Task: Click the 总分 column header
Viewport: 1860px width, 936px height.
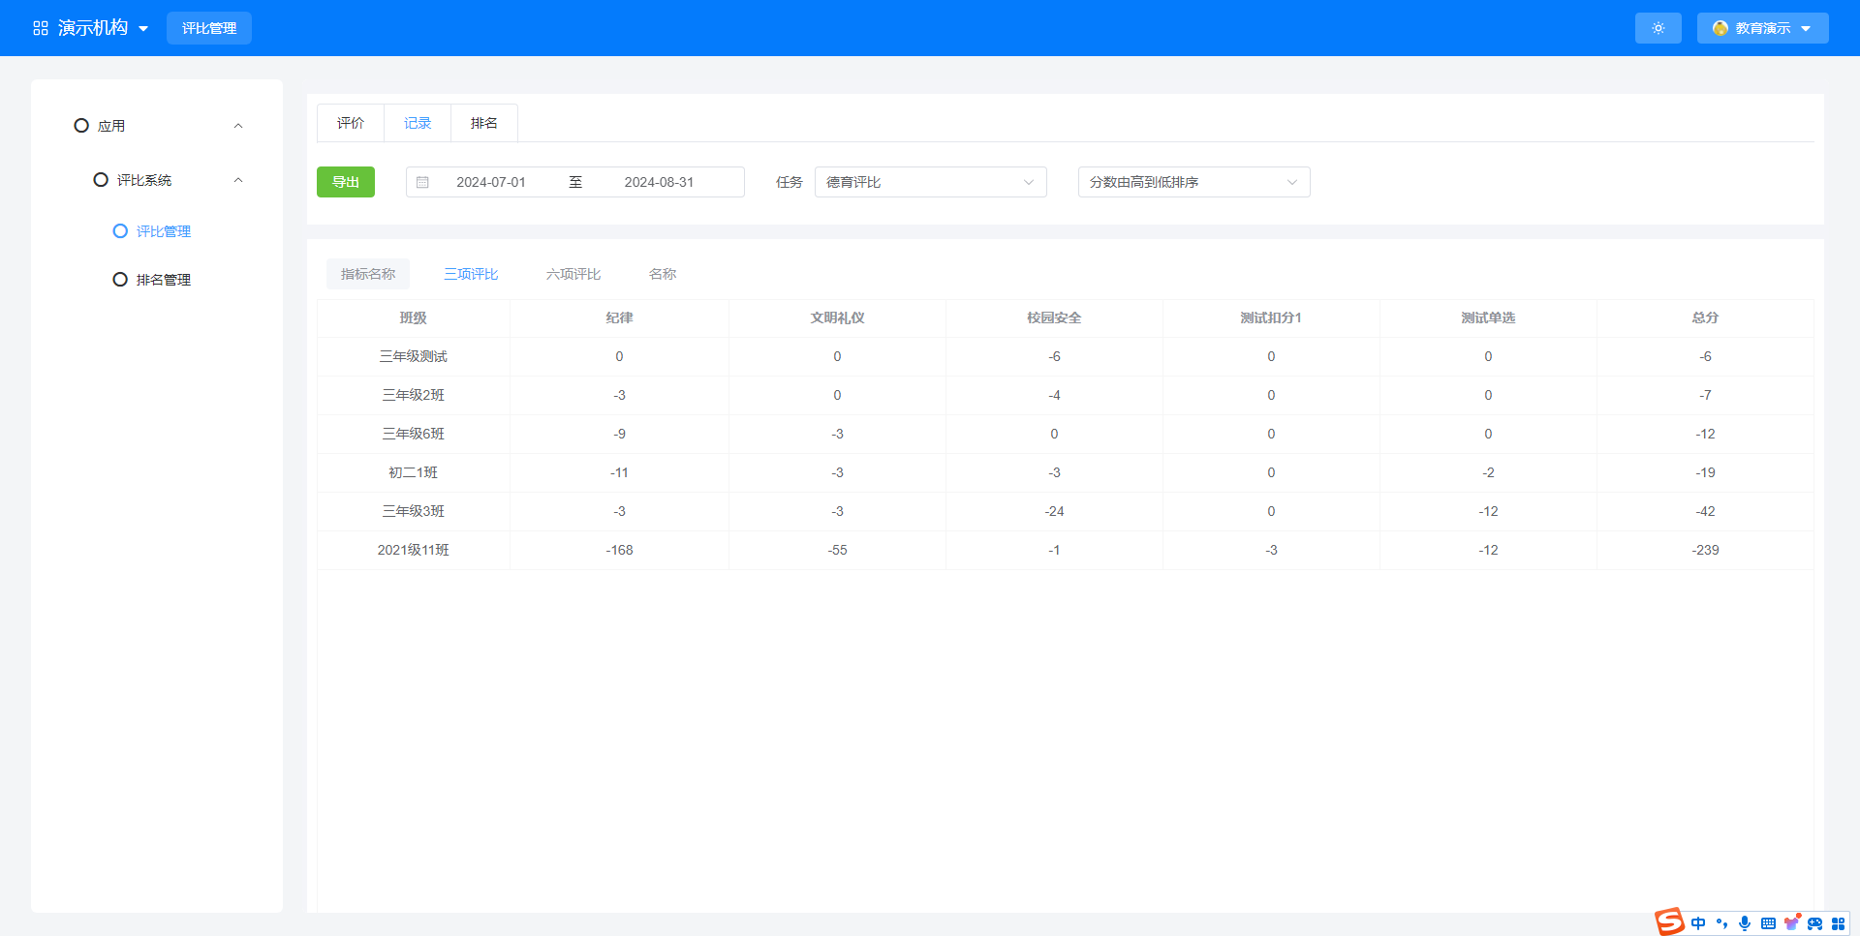Action: [1705, 317]
